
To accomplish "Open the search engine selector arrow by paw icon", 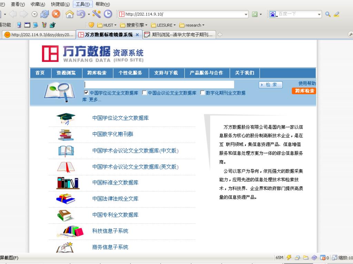I will pyautogui.click(x=277, y=16).
